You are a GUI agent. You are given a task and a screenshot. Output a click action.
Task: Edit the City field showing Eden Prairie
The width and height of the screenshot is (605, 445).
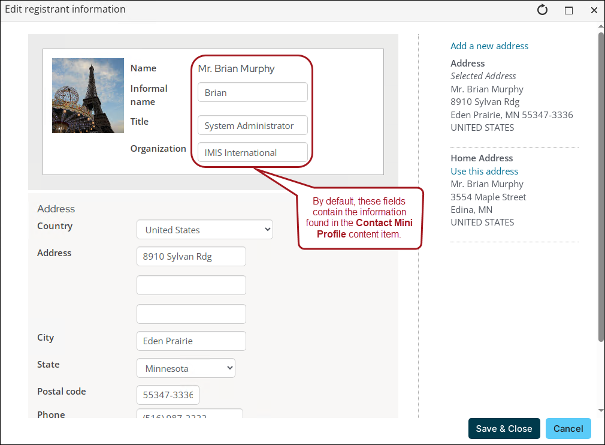[191, 341]
